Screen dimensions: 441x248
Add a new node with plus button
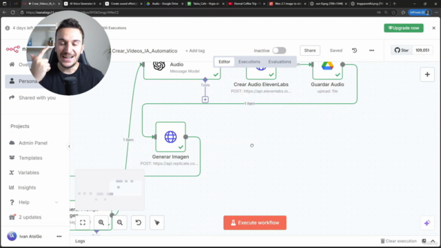[x=427, y=74]
